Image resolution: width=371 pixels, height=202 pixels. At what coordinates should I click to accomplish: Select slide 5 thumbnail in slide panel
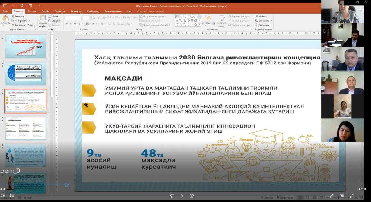[26, 156]
